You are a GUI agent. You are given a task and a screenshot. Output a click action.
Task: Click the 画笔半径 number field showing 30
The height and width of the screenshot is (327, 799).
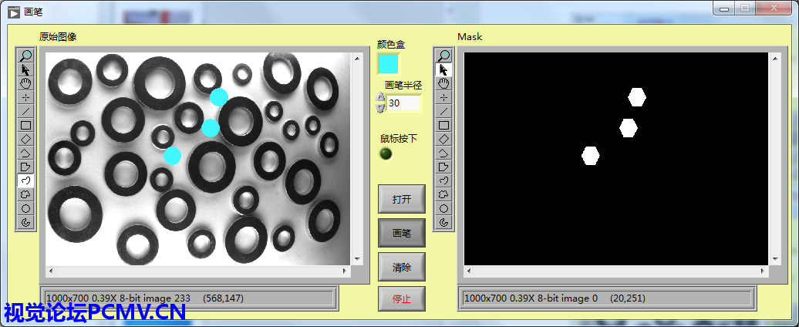tap(403, 103)
